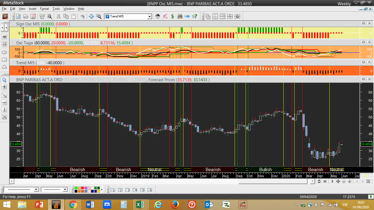This screenshot has height=210, width=374.
Task: Expand the color palette dropdown arrow
Action: pos(102,189)
